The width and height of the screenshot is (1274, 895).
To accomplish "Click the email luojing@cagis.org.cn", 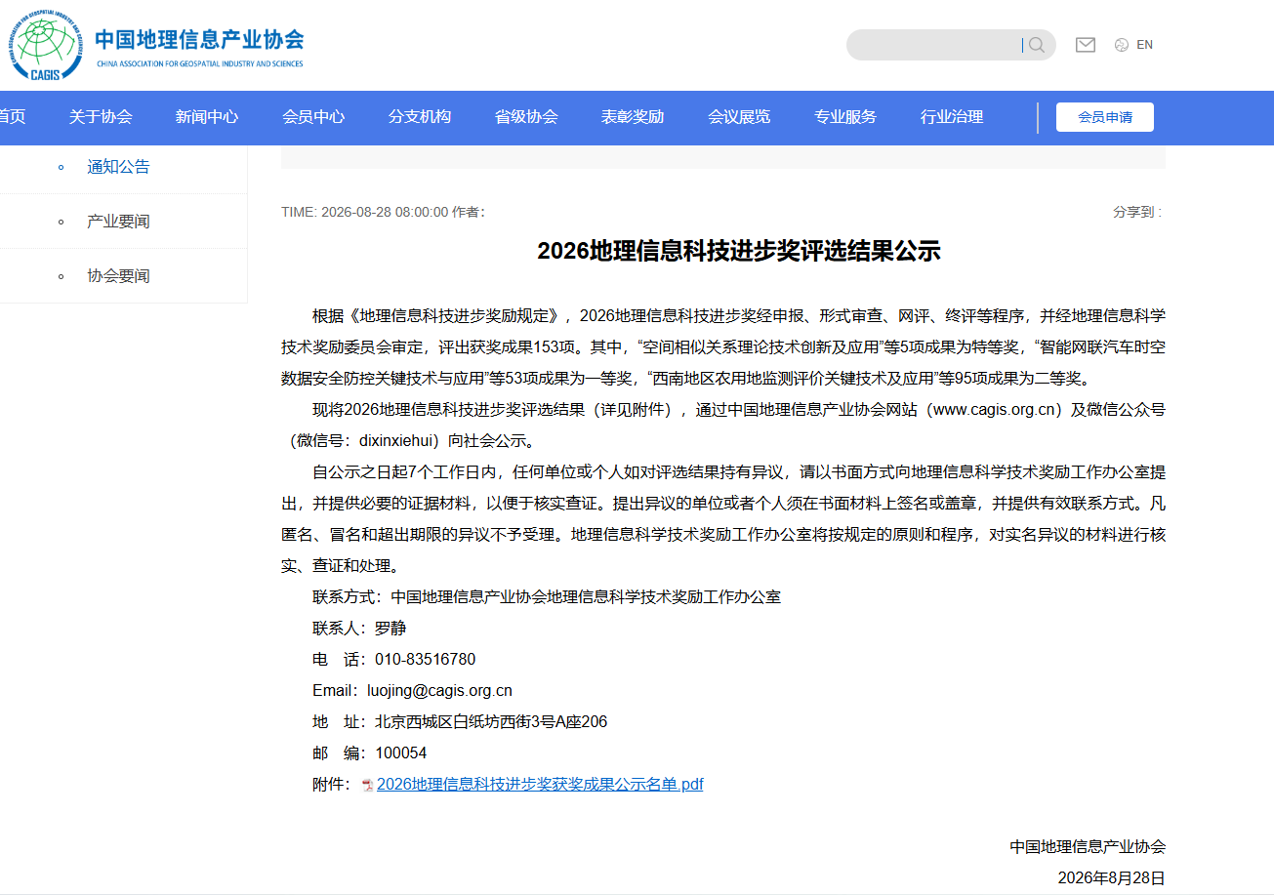I will pos(439,691).
